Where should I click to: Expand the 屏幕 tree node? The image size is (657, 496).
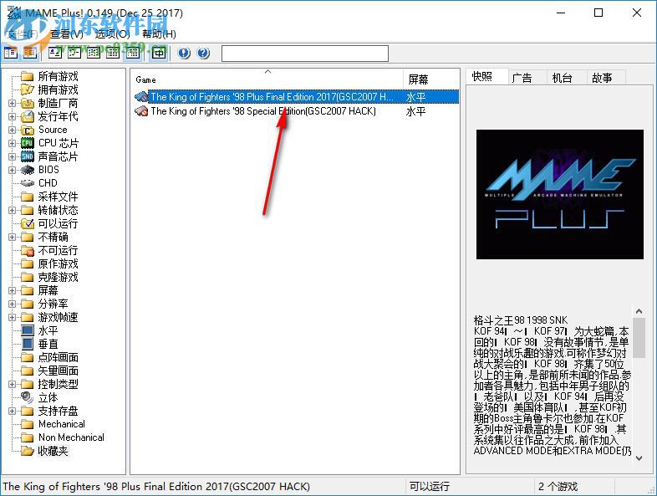[x=12, y=290]
